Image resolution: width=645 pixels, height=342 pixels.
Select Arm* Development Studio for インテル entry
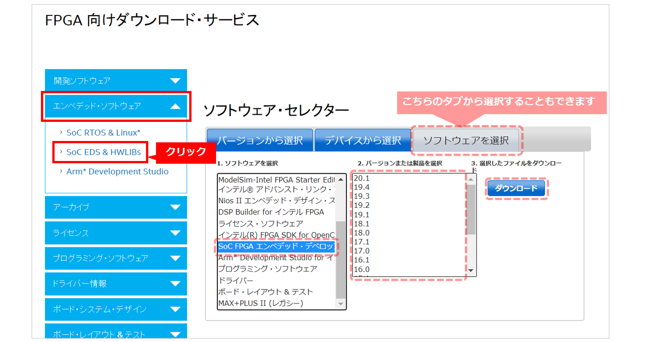277,258
